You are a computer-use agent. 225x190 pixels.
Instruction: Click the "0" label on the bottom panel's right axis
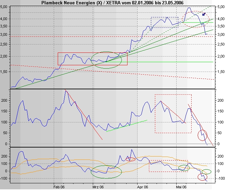[218, 171]
